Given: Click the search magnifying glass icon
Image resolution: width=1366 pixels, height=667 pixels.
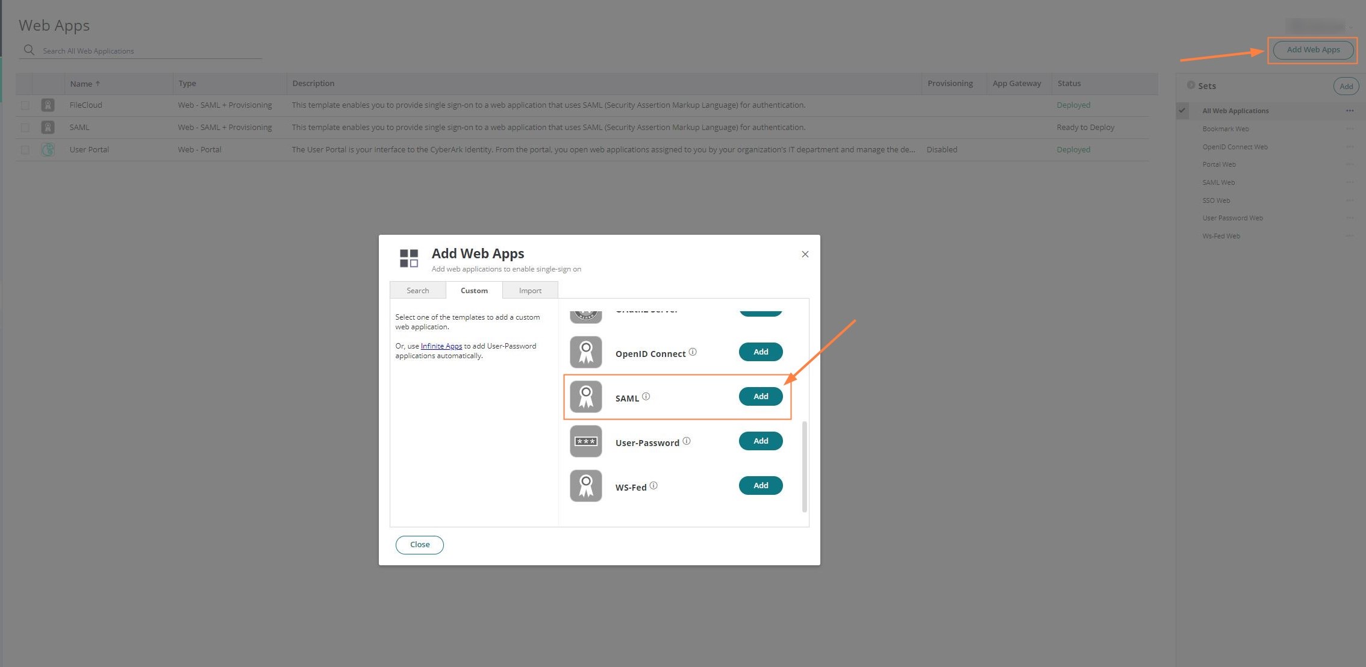Looking at the screenshot, I should click(x=28, y=50).
